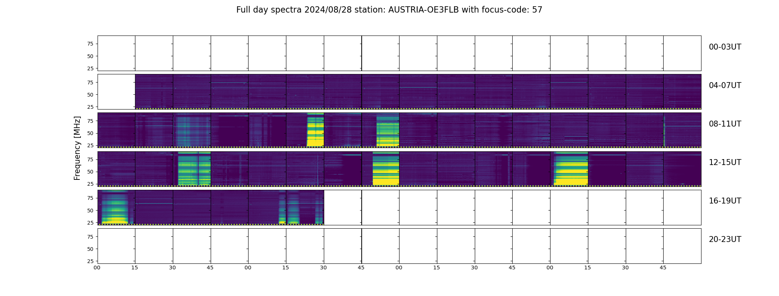Click the dark 08:45 panel in the 08-11UT row
Image resolution: width=779 pixels, height=296 pixels.
pyautogui.click(x=230, y=130)
